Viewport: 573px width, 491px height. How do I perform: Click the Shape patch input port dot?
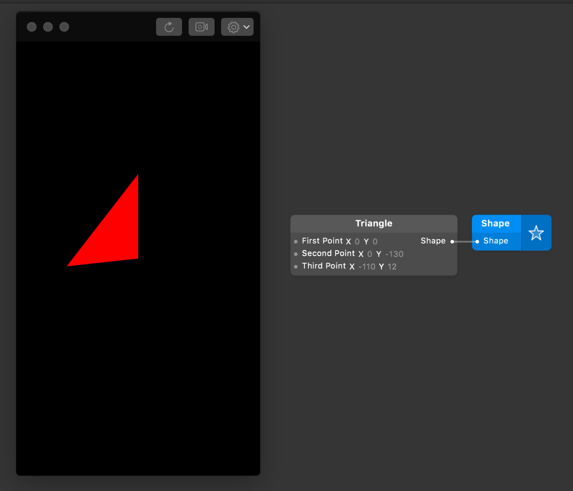pos(477,241)
